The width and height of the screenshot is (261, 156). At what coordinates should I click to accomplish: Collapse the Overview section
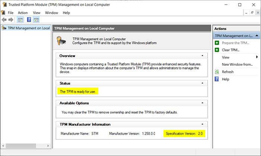tap(202, 56)
